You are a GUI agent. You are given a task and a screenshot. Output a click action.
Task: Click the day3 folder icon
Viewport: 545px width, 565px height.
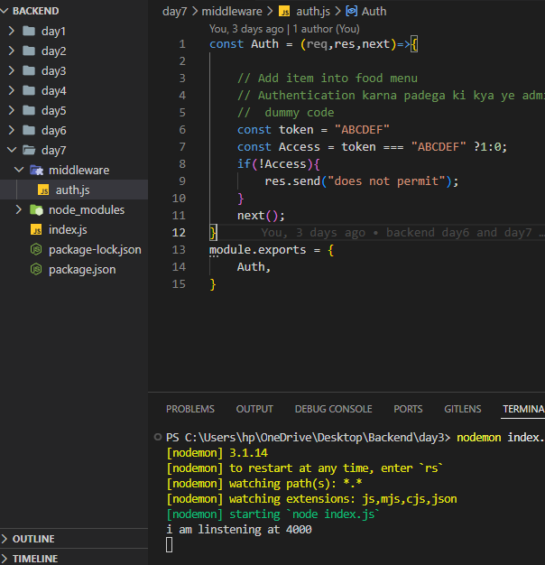[29, 70]
